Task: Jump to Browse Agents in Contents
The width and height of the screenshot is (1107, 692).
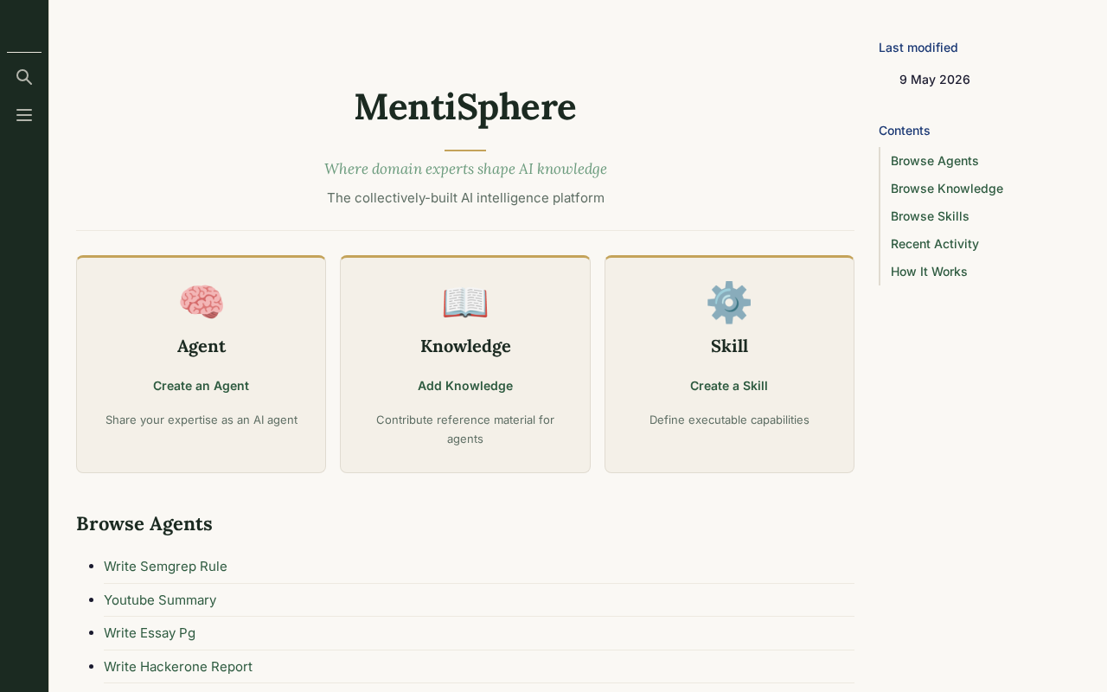Action: (x=935, y=161)
